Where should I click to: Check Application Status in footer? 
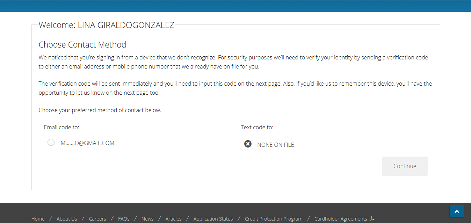(x=213, y=219)
